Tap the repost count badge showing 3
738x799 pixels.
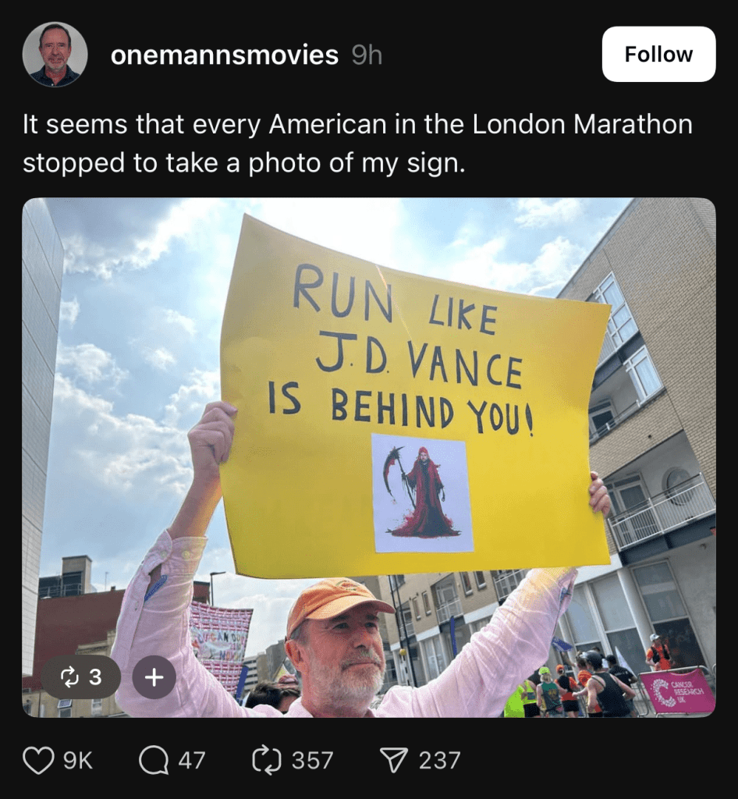[x=81, y=677]
